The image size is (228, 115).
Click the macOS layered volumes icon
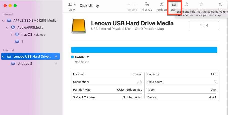[x=17, y=34]
